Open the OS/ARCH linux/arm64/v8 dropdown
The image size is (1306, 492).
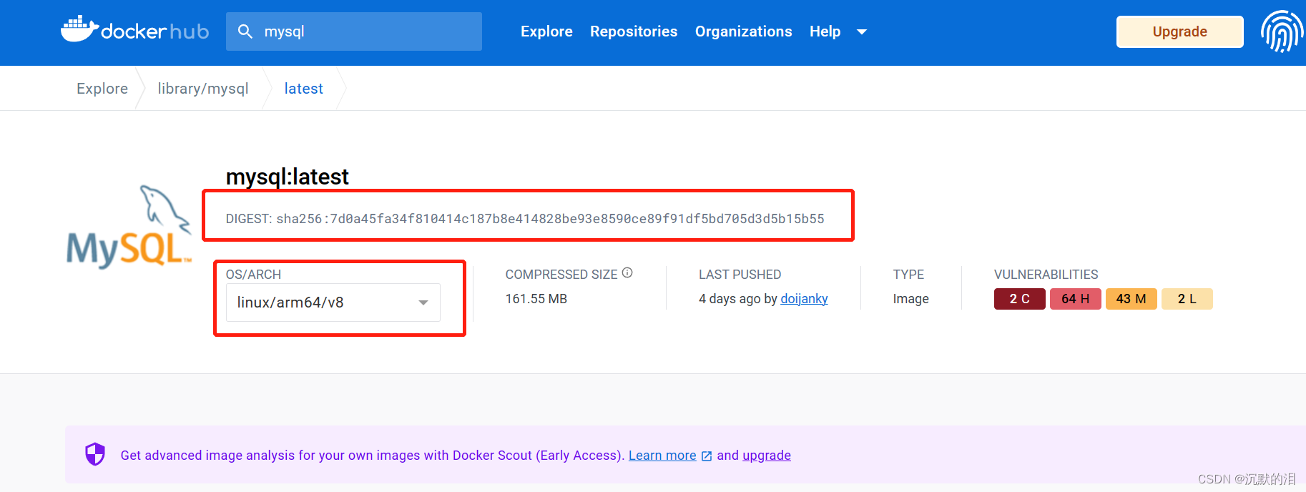[333, 302]
